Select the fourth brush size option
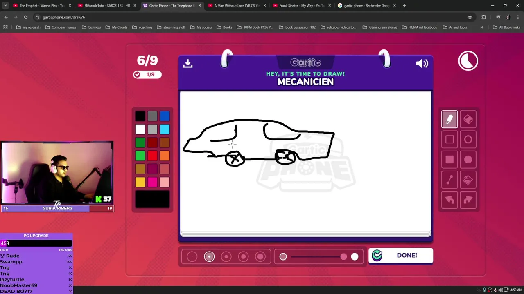Viewport: 524px width, 294px height. click(x=243, y=256)
